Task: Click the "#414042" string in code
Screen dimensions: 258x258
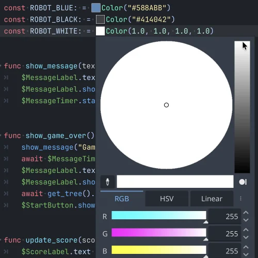Action: click(x=151, y=19)
